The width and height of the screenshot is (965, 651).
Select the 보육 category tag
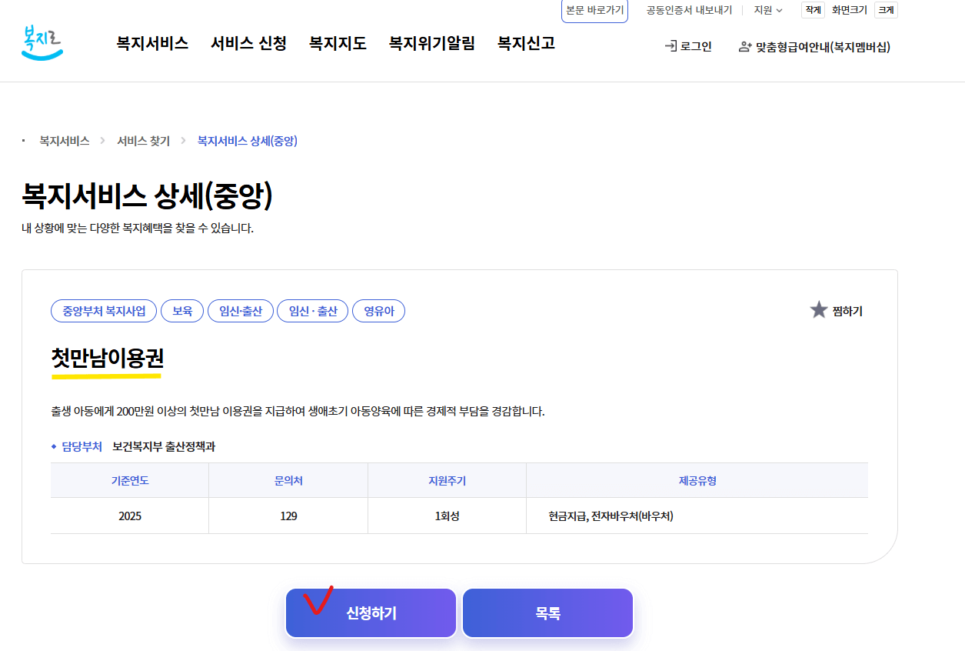click(181, 310)
